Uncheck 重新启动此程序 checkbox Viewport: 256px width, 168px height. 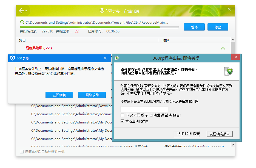click(122, 121)
